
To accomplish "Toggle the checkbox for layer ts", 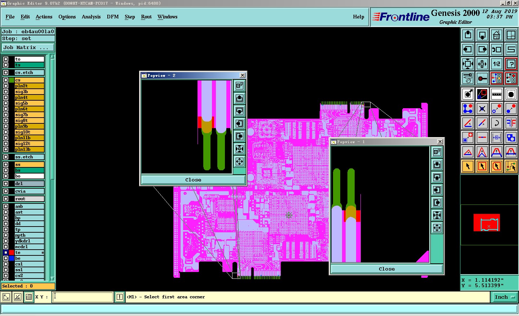I will click(6, 65).
